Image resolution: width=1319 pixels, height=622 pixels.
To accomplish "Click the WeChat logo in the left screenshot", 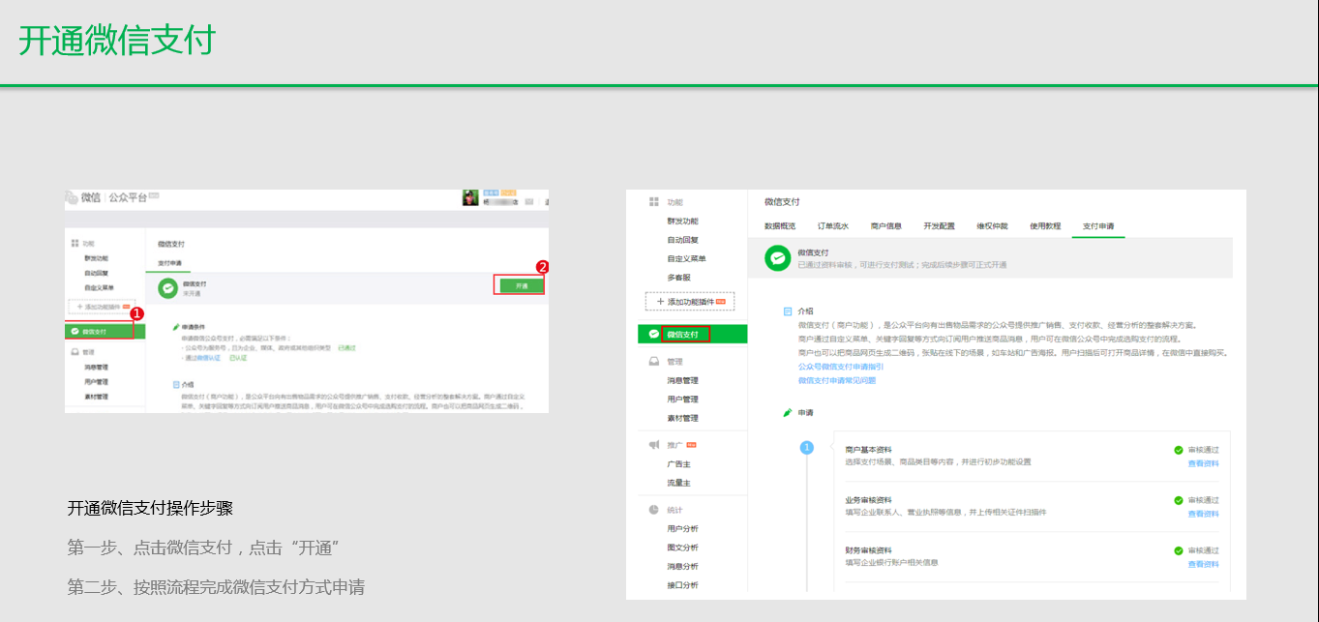I will (x=71, y=197).
